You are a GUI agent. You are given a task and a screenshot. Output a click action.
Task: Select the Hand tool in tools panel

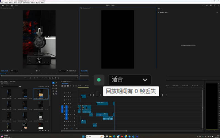click(x=56, y=91)
